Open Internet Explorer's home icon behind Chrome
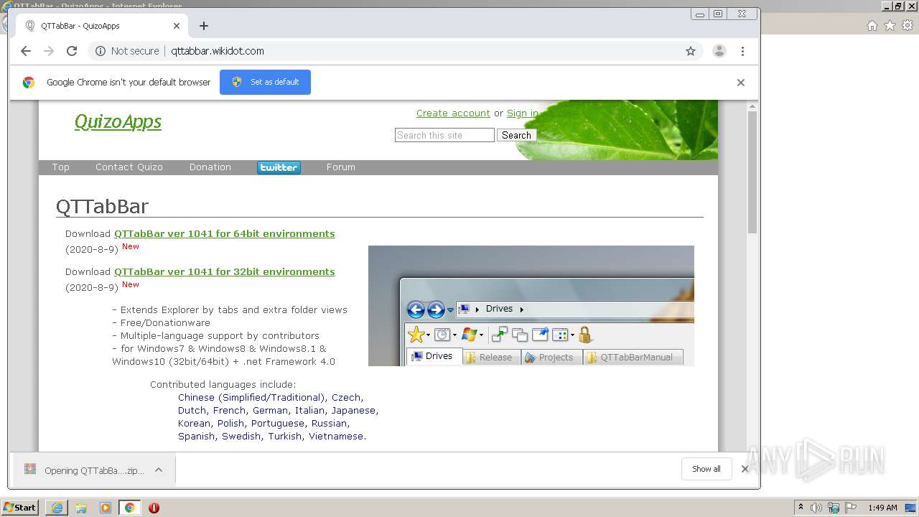This screenshot has height=517, width=919. 872,26
